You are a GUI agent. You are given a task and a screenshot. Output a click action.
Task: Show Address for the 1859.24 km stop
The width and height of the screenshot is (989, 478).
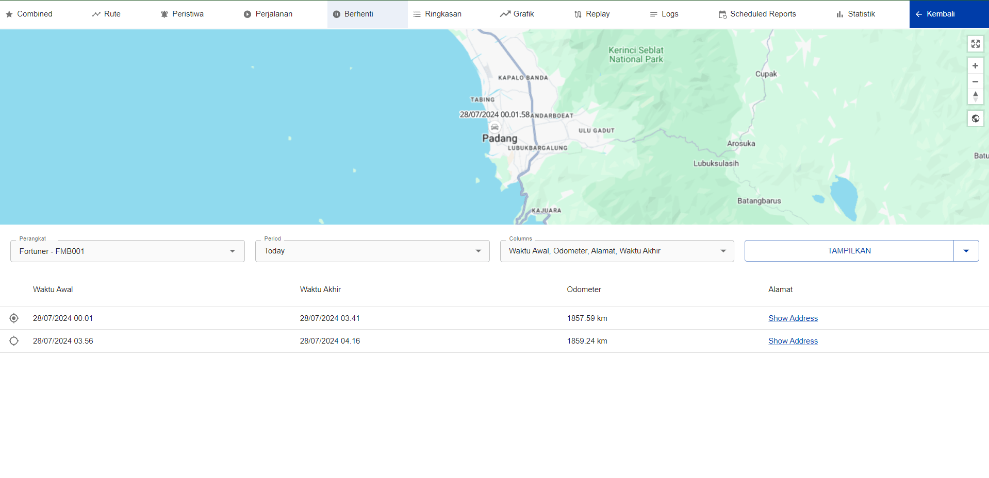[793, 341]
